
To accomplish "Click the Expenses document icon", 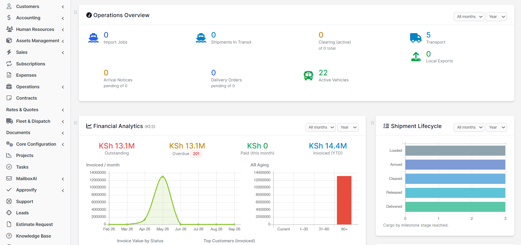I will pyautogui.click(x=9, y=75).
